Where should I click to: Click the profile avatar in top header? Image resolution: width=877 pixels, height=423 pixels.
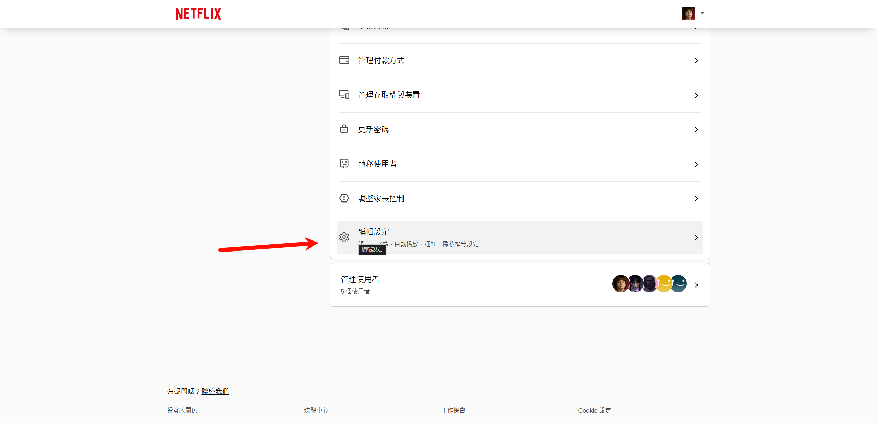[688, 14]
